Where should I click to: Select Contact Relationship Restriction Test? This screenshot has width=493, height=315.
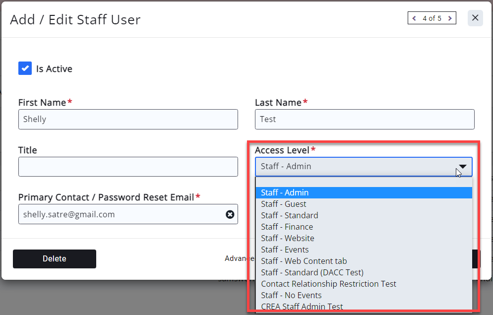click(328, 284)
